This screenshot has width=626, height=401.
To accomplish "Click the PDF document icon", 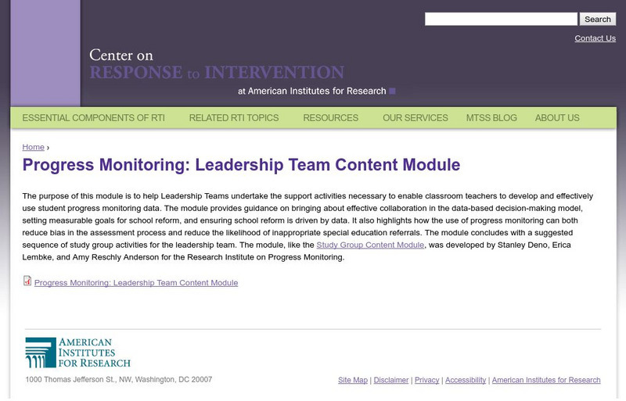I will pyautogui.click(x=27, y=281).
